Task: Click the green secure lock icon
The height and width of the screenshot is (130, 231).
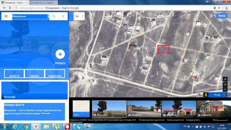Action: (x=215, y=8)
